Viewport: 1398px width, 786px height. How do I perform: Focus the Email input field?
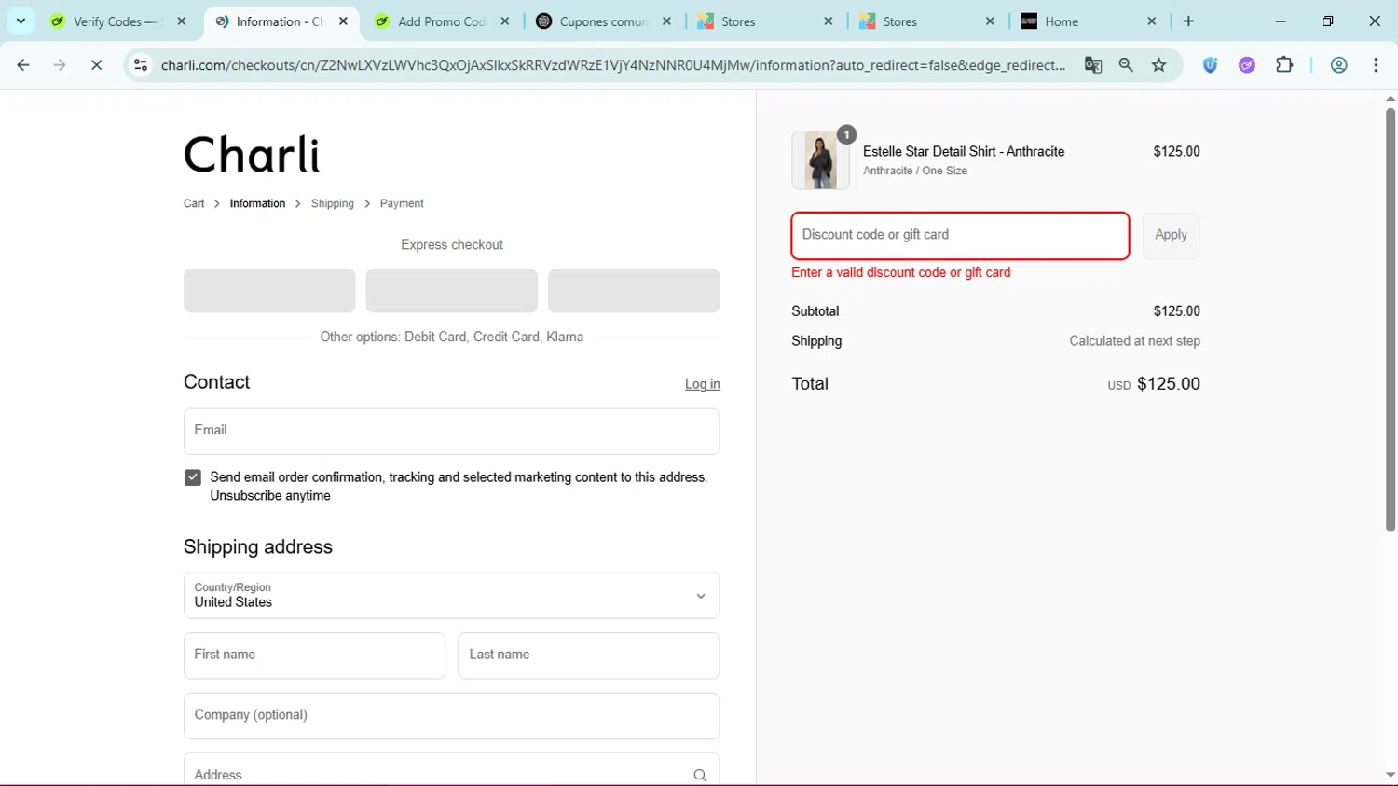click(x=451, y=431)
